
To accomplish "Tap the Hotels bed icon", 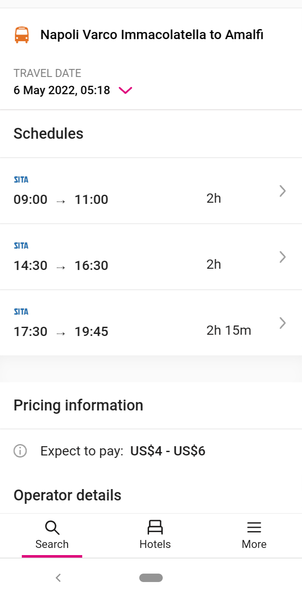I will point(155,527).
